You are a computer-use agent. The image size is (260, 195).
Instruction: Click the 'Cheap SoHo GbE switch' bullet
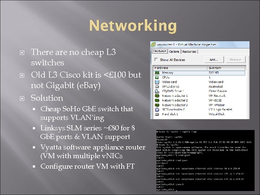point(87,113)
